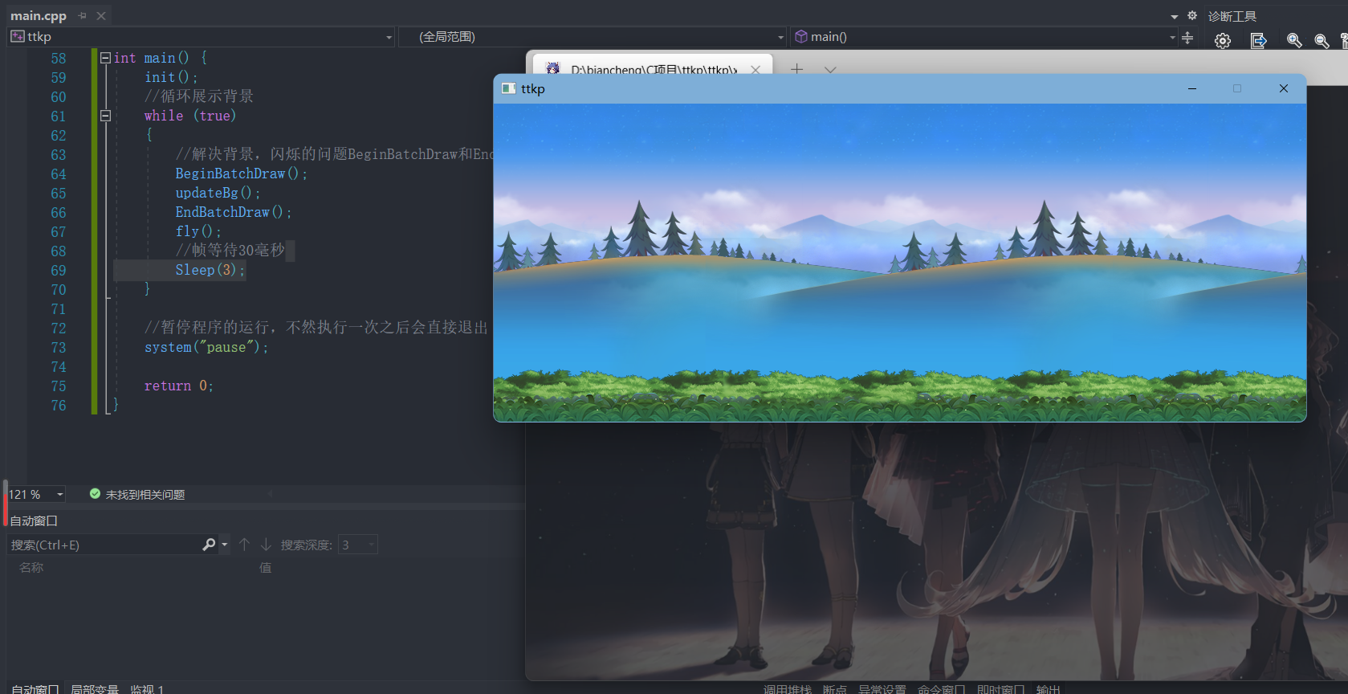Click the search magnifier in the Autos window
The image size is (1348, 694).
(x=209, y=545)
